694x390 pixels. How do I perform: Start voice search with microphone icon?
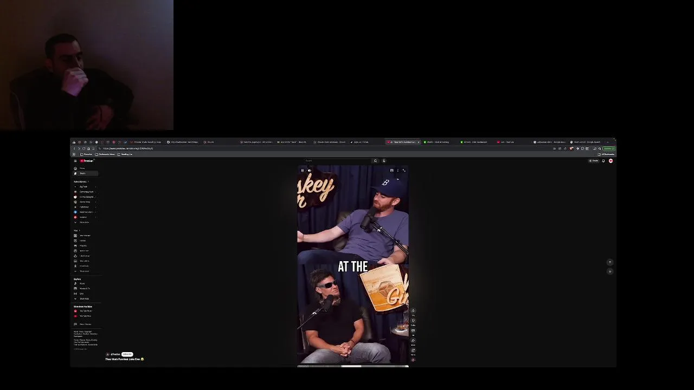[x=384, y=160]
